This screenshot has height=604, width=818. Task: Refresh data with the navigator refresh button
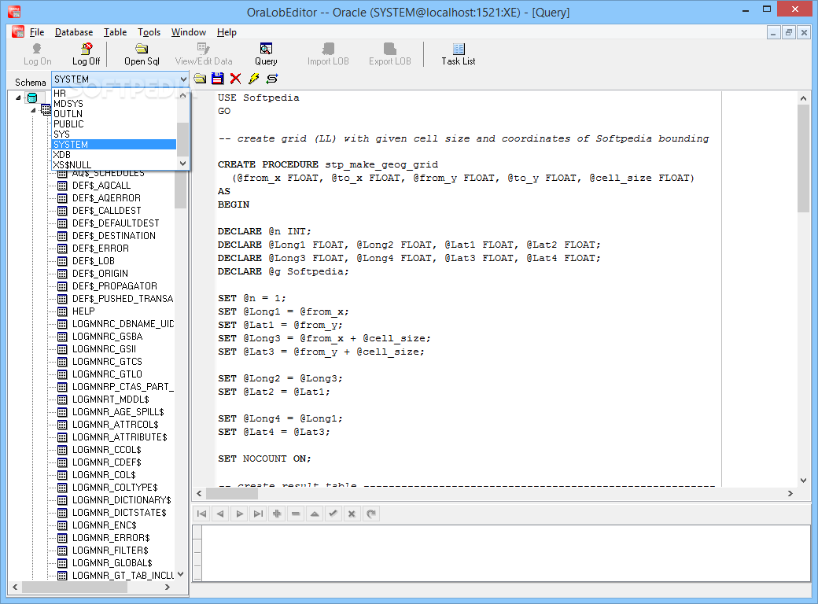[371, 514]
